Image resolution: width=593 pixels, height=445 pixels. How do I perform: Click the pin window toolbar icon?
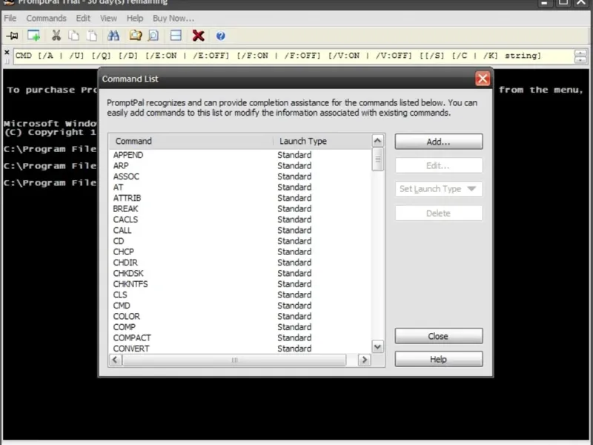click(13, 36)
